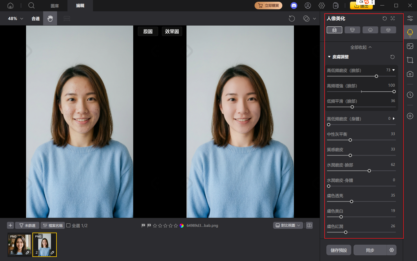Open the history clock icon in the sidebar
Screen dimensions: 417x261
click(410, 95)
